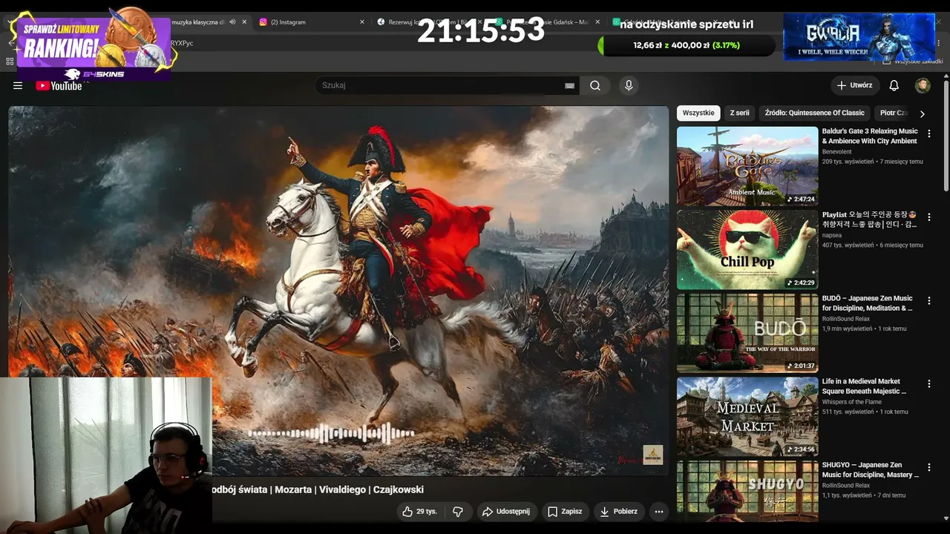
Task: Open options for Baldur's Gate 3 video
Action: tap(928, 133)
